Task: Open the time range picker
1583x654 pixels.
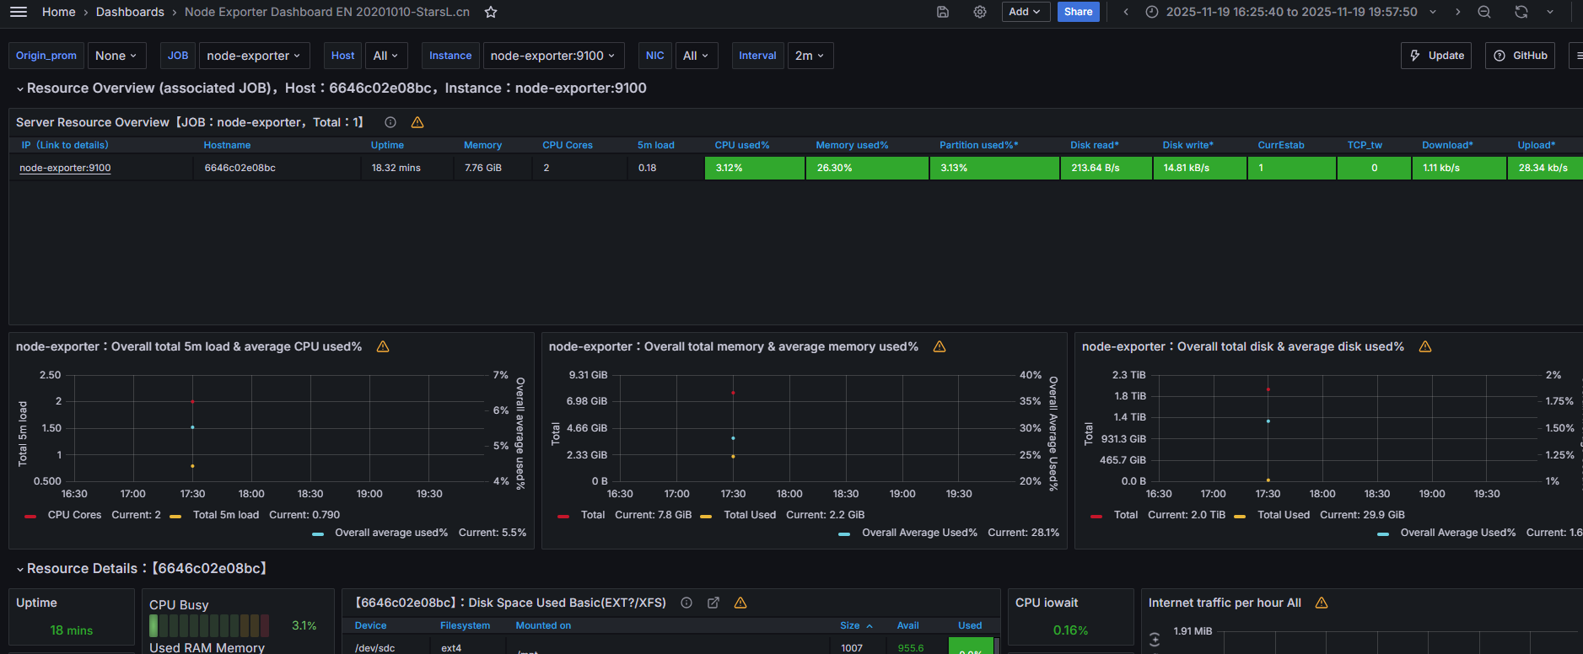Action: (x=1291, y=12)
